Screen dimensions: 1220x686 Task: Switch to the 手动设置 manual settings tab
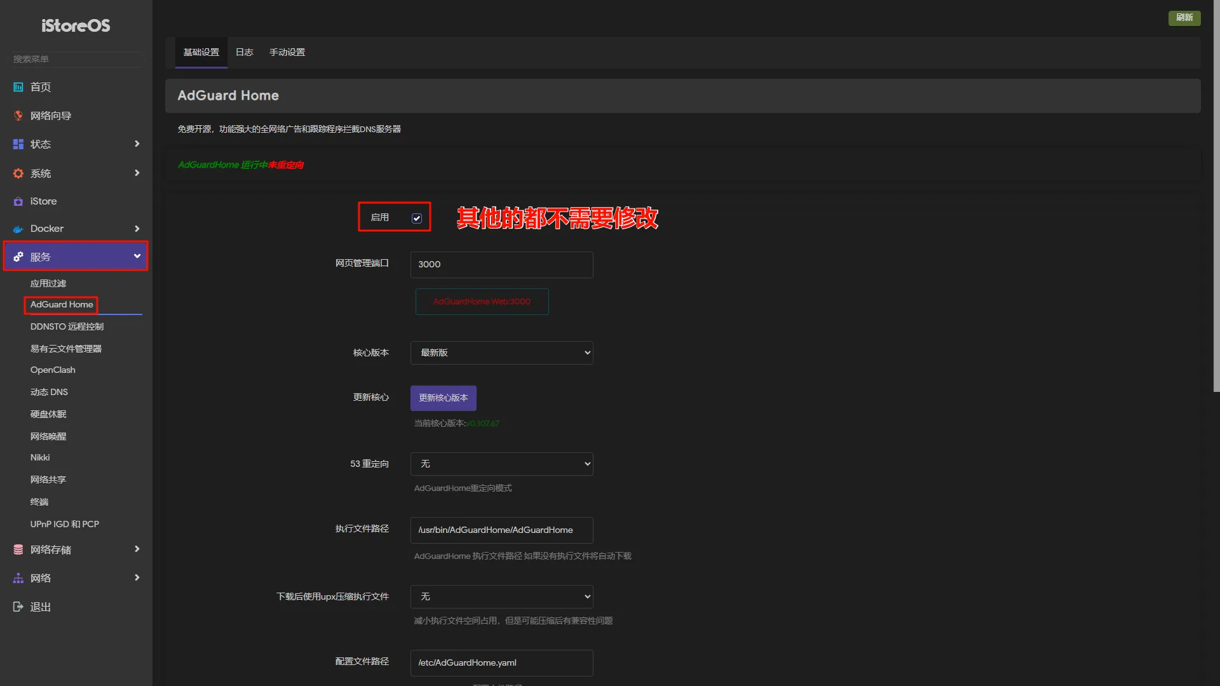[x=287, y=52]
